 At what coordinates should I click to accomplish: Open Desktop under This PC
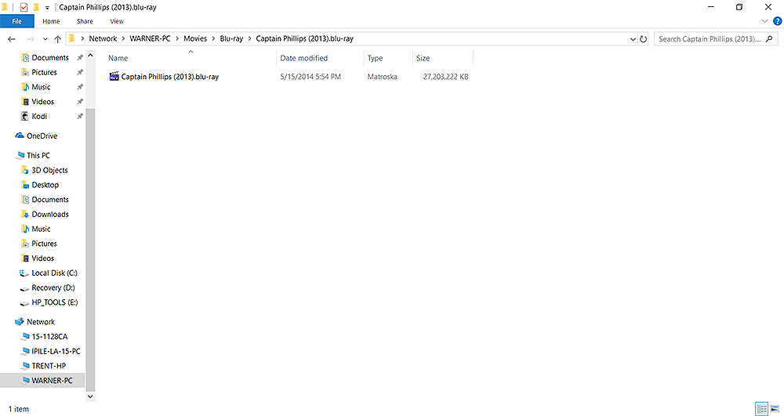(45, 185)
